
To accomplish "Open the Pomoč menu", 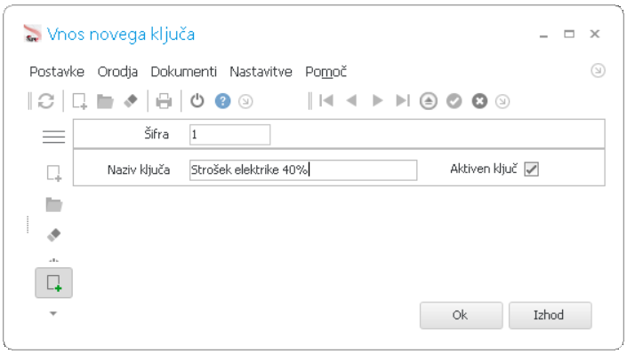I will tap(326, 72).
